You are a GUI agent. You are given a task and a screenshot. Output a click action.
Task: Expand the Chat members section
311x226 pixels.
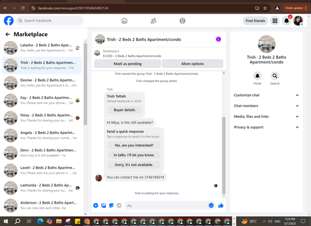(266, 106)
